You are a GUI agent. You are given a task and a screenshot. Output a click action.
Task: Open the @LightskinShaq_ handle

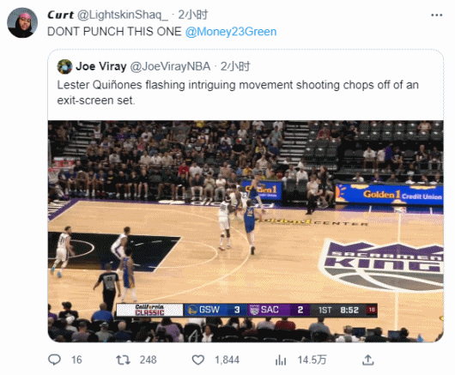pos(123,15)
